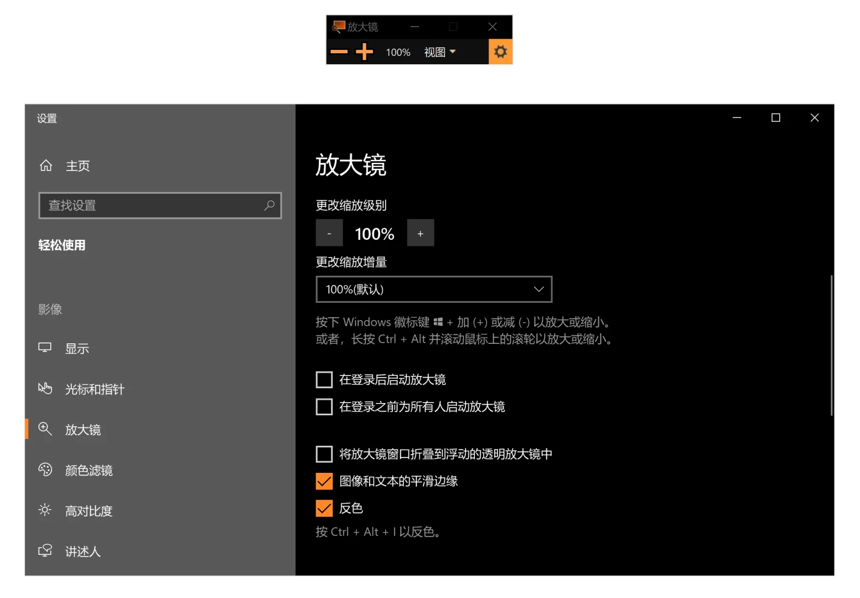The height and width of the screenshot is (598, 860).
Task: Click the 更改缩放级别 label
Action: click(x=351, y=205)
